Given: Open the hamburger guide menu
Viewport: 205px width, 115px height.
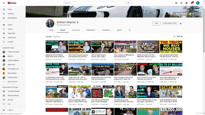Looking at the screenshot, I should click(x=4, y=3).
